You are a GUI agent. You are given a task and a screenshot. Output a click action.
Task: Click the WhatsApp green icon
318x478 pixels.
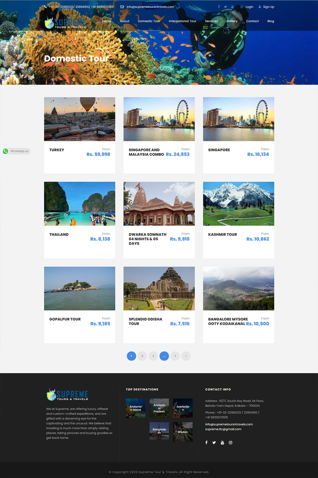(6, 151)
